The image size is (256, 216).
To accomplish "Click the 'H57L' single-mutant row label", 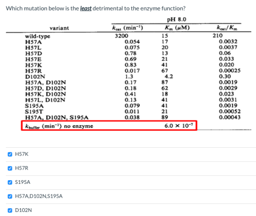I will pyautogui.click(x=33, y=48).
